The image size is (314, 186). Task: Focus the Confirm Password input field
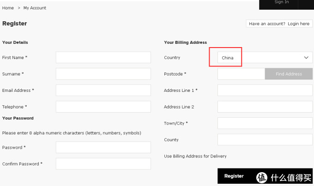[103, 164]
